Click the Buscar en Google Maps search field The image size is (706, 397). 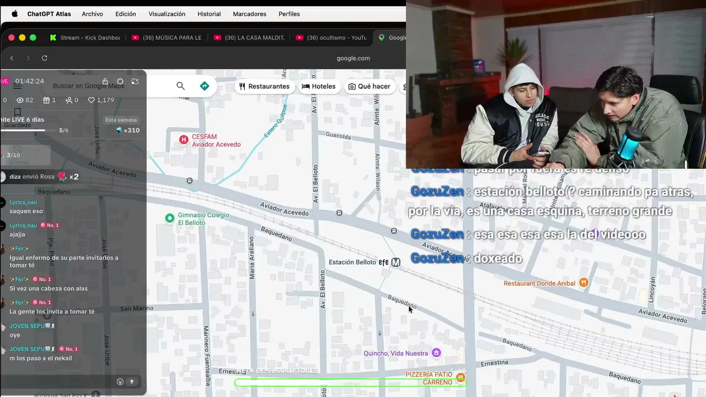coord(88,86)
